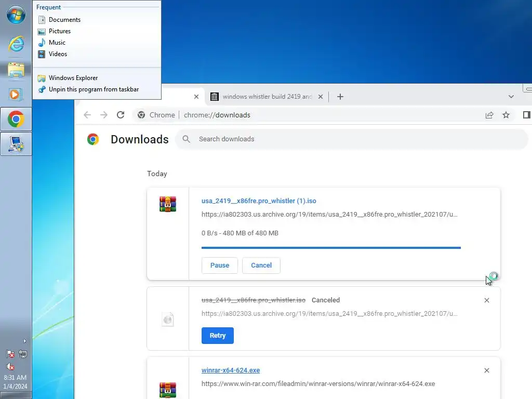The height and width of the screenshot is (399, 532).
Task: Open usa_2419__x86fre.pro_whistler (1).iso link
Action: pos(259,201)
